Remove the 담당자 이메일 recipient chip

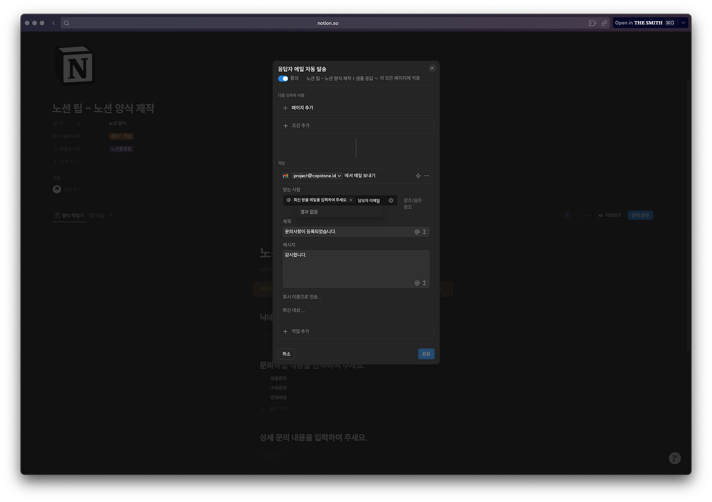390,200
